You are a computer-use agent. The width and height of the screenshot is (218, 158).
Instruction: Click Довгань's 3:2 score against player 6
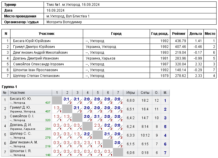pyautogui.click(x=107, y=125)
